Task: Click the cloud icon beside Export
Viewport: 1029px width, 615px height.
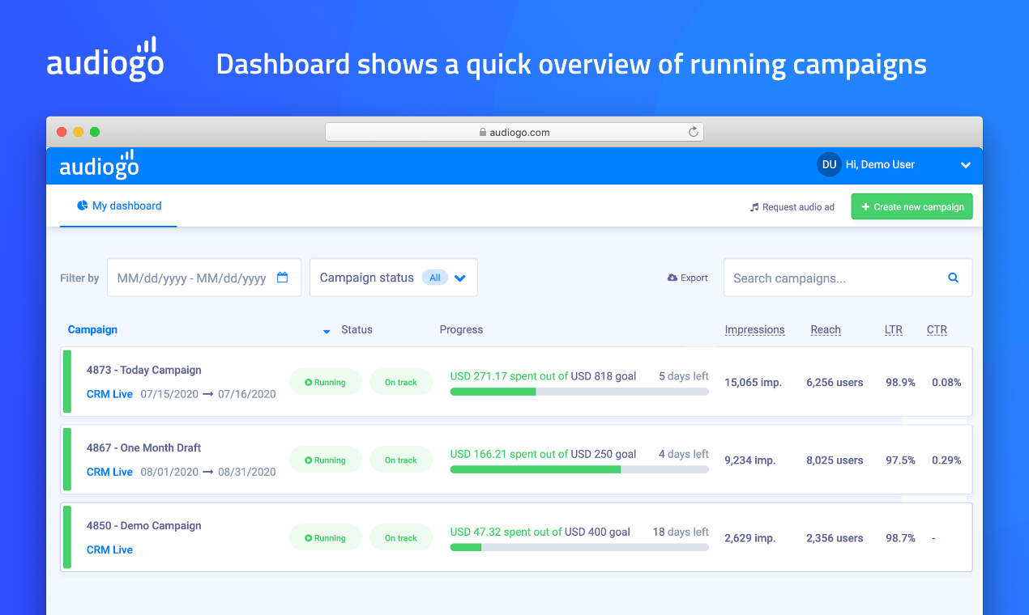Action: [x=672, y=278]
